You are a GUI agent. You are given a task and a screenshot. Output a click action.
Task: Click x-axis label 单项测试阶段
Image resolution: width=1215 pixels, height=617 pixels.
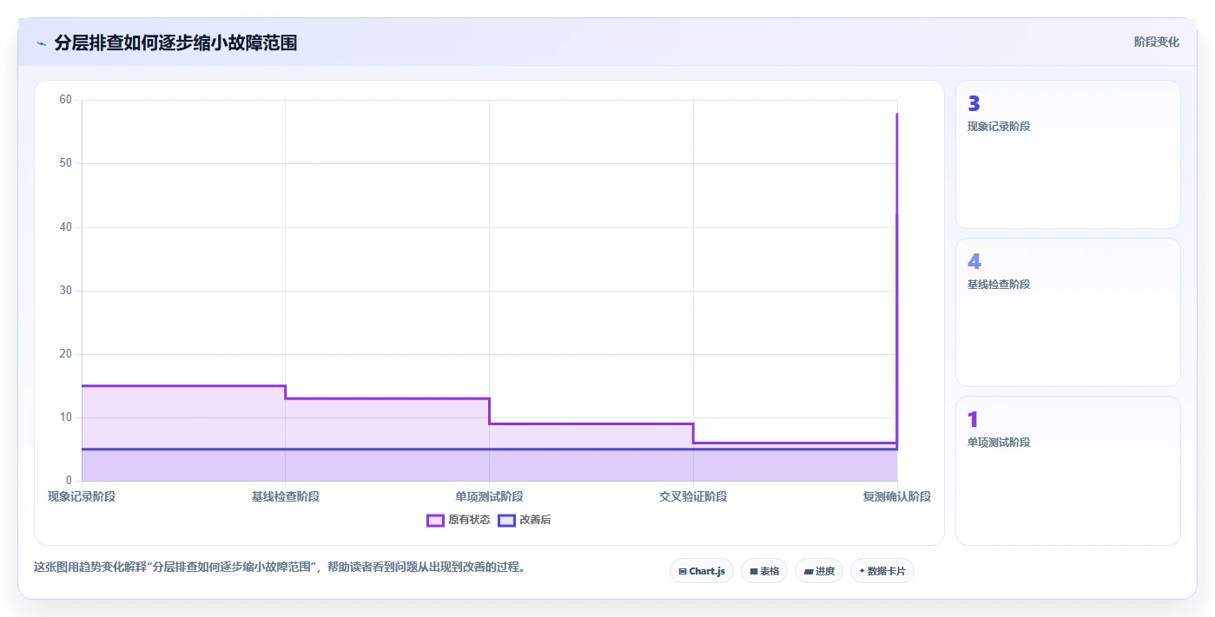tap(489, 496)
